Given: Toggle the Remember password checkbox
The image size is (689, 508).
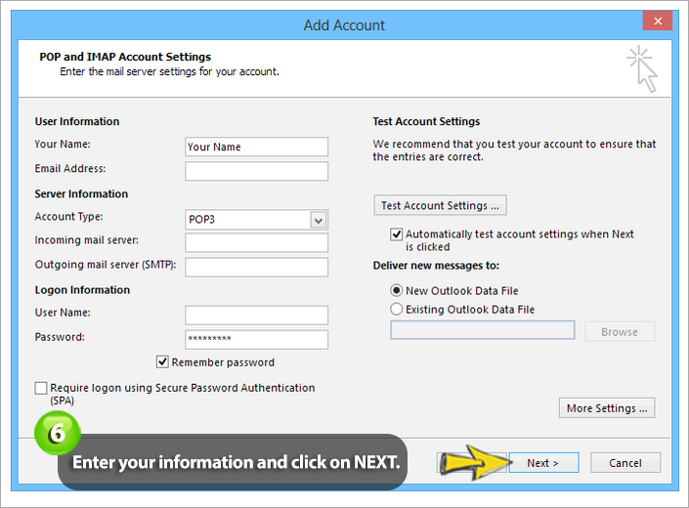Looking at the screenshot, I should pyautogui.click(x=162, y=361).
